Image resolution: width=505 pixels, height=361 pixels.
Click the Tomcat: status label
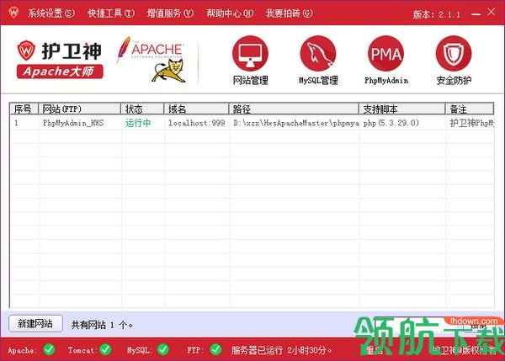[x=82, y=350]
